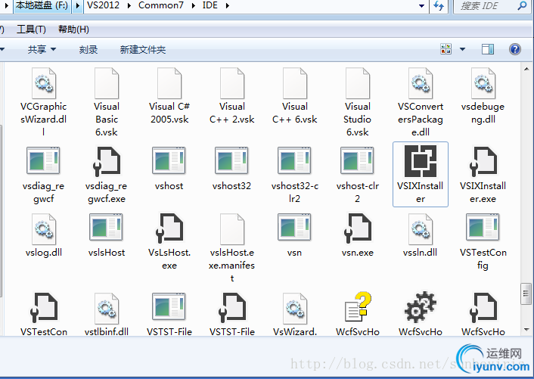This screenshot has width=534, height=379.
Task: Select WcfSvcHo help file with question mark
Action: coord(358,314)
